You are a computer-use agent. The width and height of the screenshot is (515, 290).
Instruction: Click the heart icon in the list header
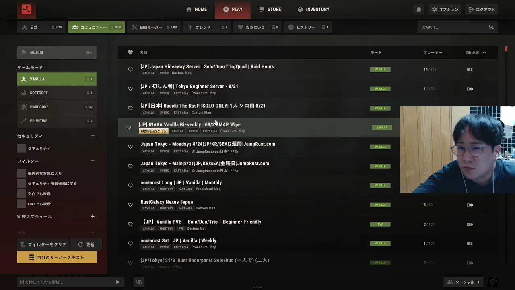coord(130,52)
